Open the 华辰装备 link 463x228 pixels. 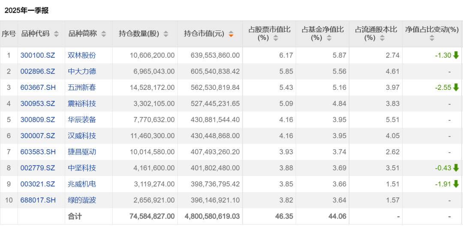[x=82, y=120]
